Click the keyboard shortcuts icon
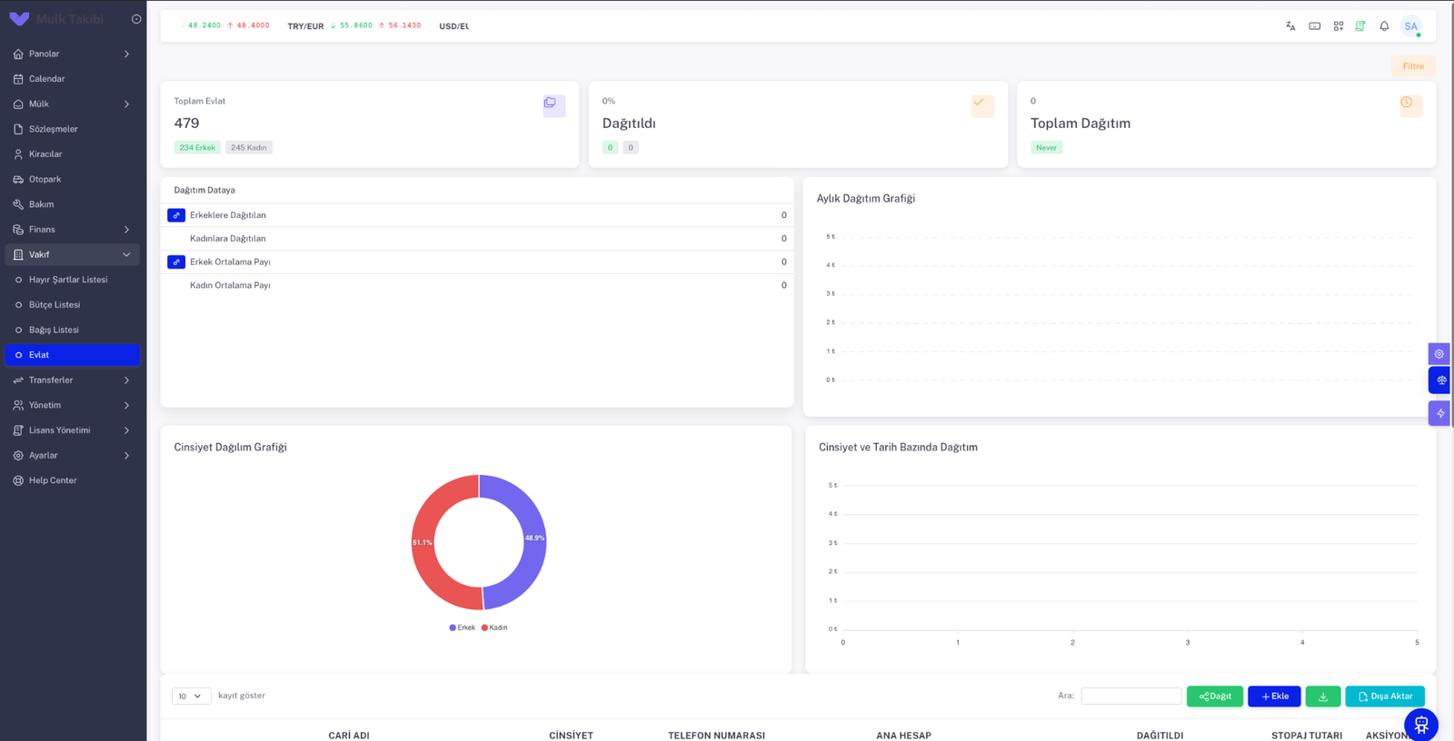 (x=1315, y=26)
